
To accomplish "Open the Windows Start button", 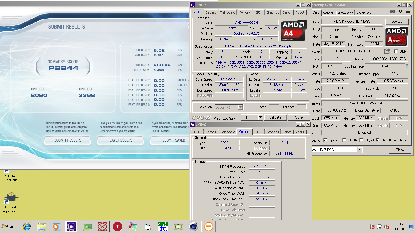I will (x=8, y=227).
